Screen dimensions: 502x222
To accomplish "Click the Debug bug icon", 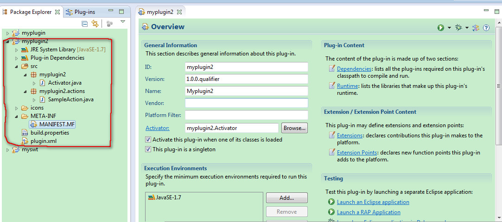I will point(458,28).
